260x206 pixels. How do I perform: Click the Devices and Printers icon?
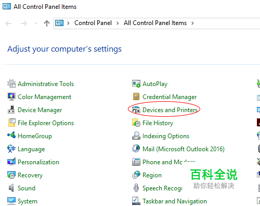(x=136, y=110)
